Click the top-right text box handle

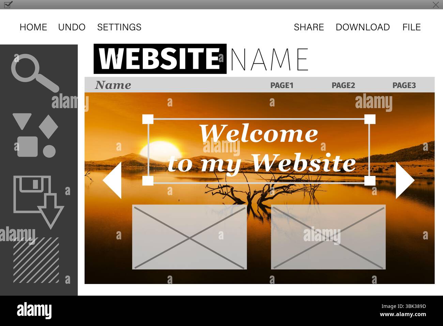point(370,119)
